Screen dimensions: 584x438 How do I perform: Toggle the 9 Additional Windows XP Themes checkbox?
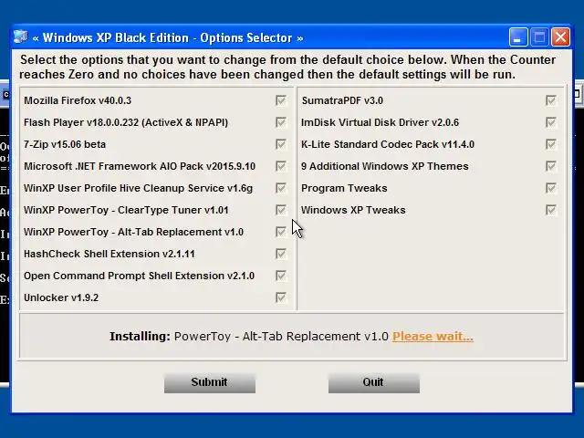[x=551, y=166]
